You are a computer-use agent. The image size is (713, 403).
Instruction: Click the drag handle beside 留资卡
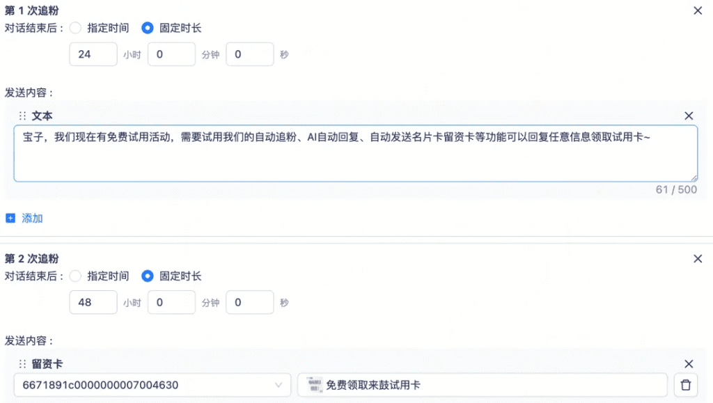coord(22,364)
